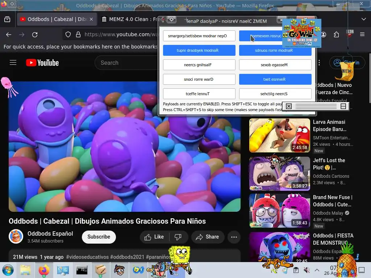Go back to the previous page in Firefox

tap(9, 35)
